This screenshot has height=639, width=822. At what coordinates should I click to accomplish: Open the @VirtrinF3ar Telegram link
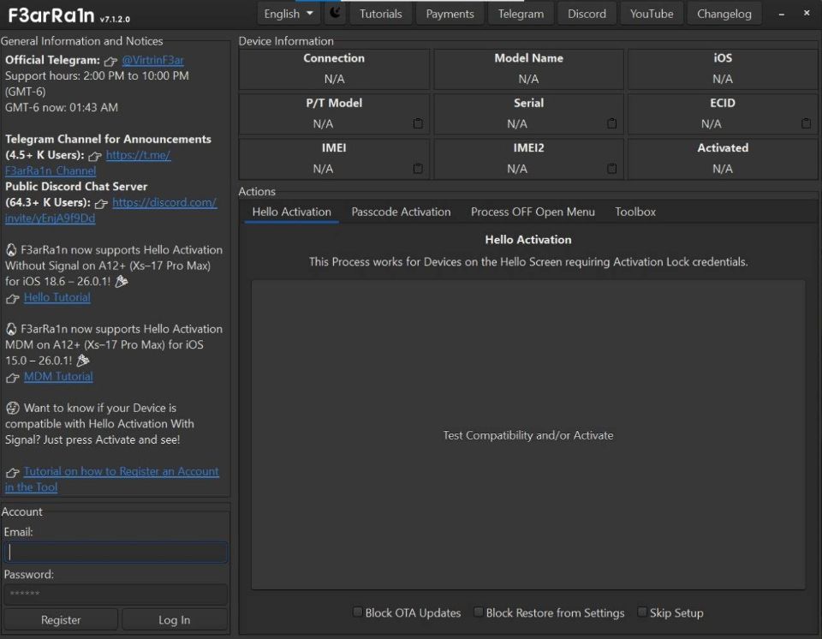point(152,60)
